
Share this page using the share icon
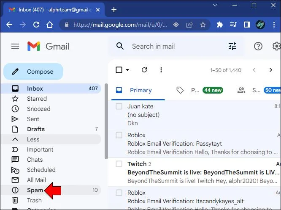click(189, 25)
